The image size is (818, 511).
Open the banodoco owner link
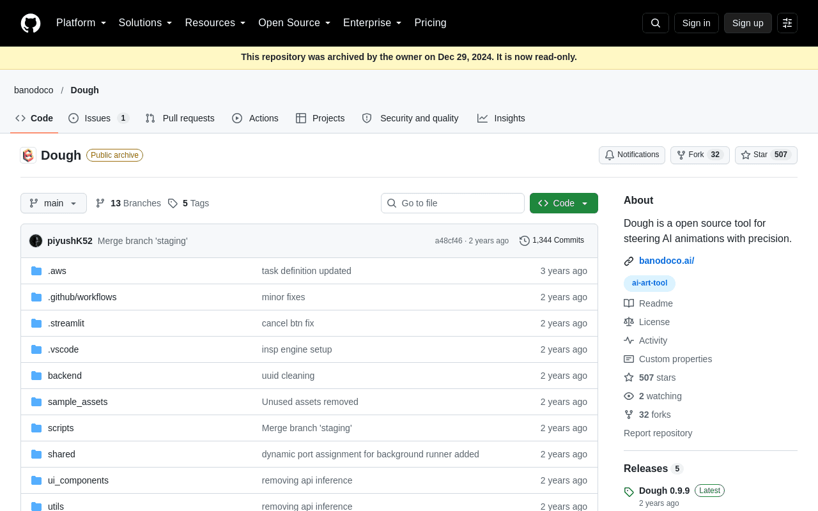[x=34, y=90]
